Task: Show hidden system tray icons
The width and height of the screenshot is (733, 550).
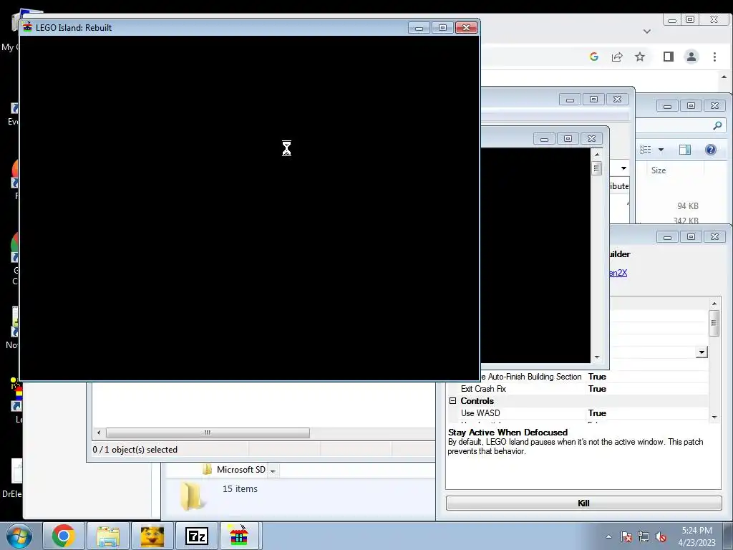Action: (x=608, y=536)
